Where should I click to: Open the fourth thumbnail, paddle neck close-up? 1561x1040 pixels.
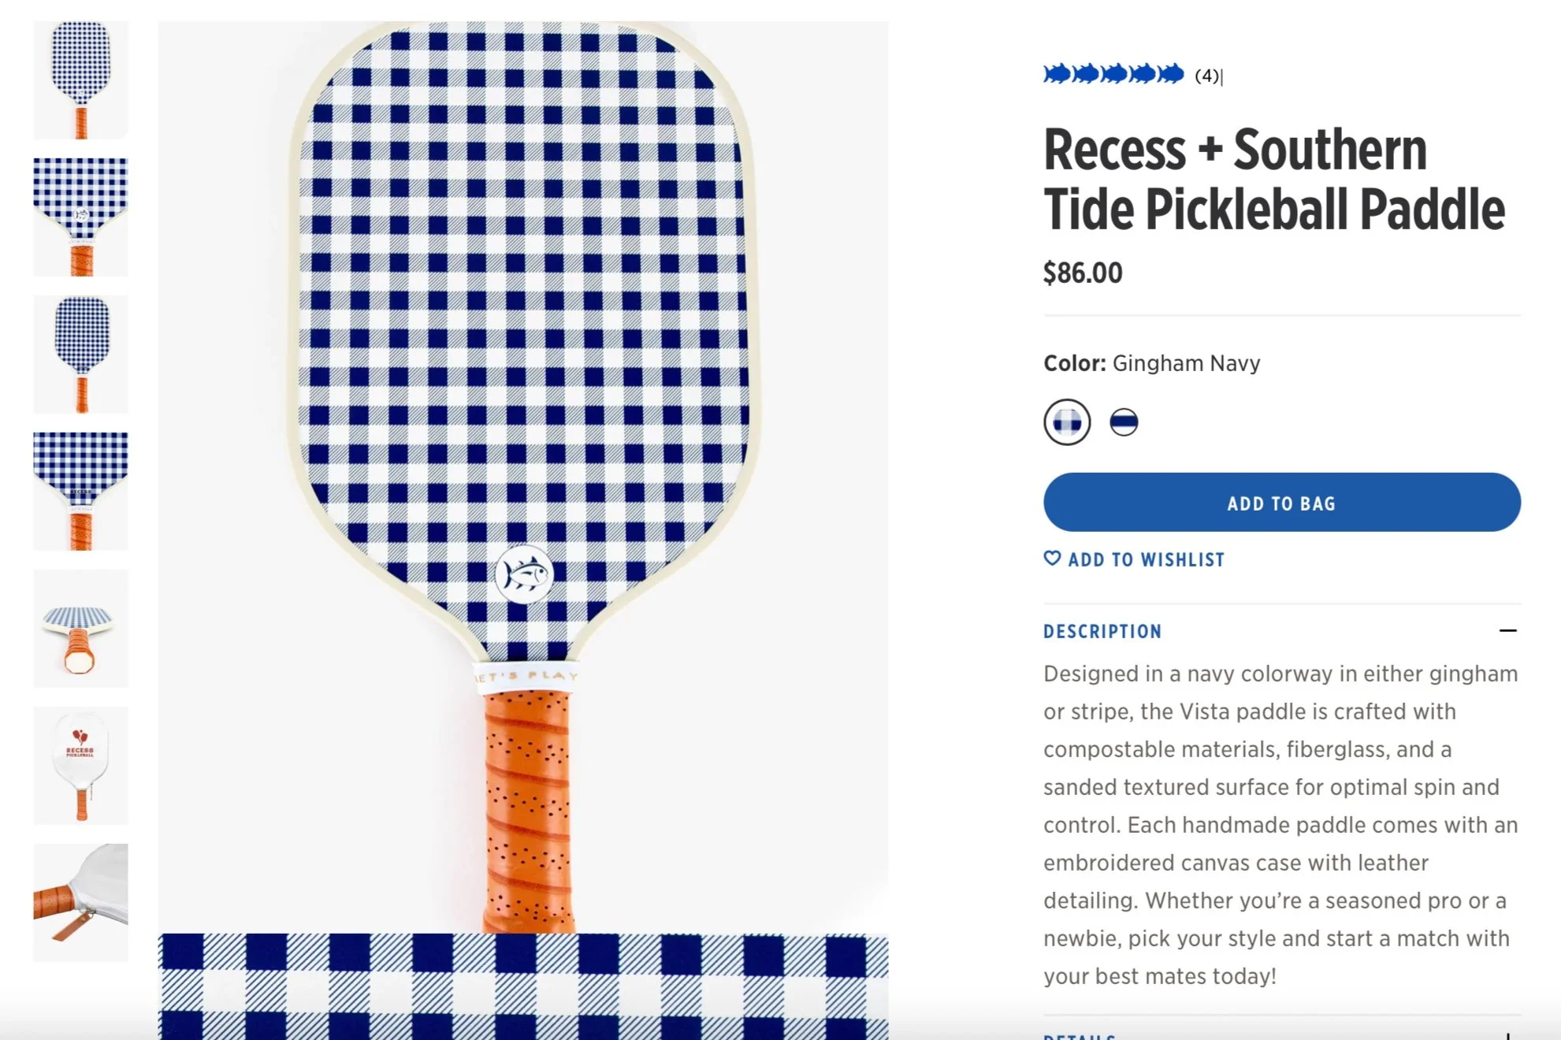tap(80, 491)
